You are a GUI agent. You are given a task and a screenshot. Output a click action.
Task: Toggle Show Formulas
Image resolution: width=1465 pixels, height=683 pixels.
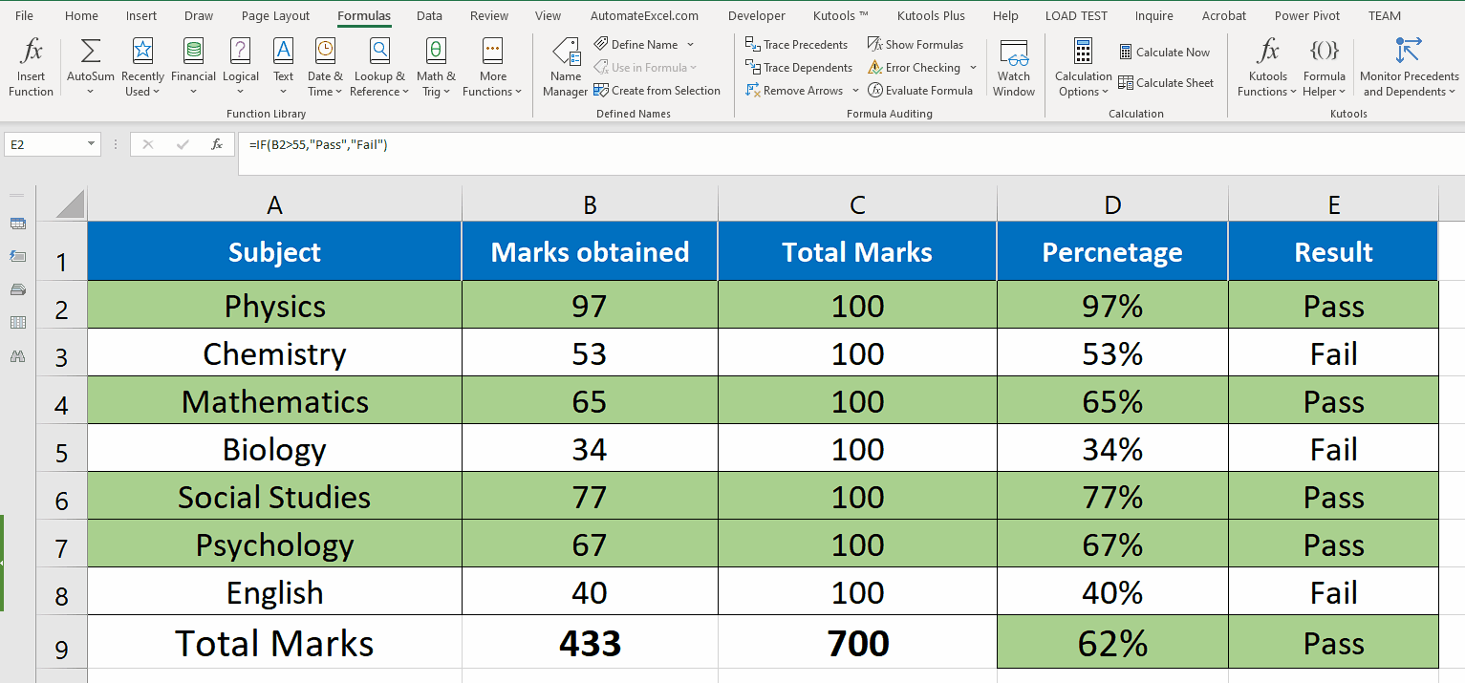point(916,44)
